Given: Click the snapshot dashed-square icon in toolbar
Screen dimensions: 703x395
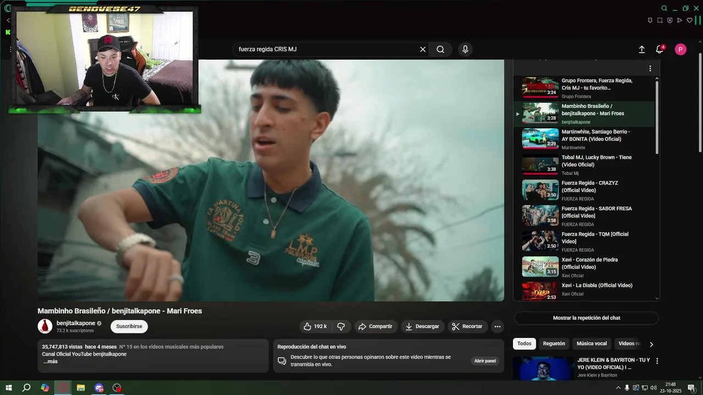Looking at the screenshot, I should 660,20.
